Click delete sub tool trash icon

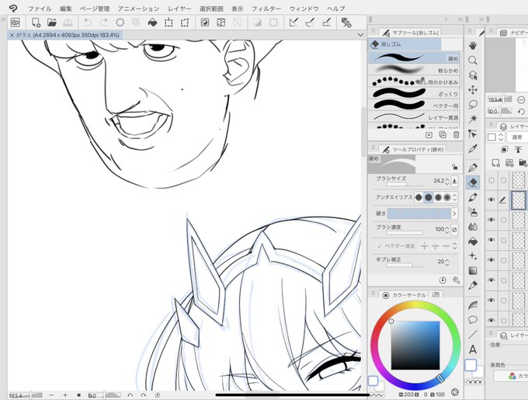pyautogui.click(x=457, y=134)
